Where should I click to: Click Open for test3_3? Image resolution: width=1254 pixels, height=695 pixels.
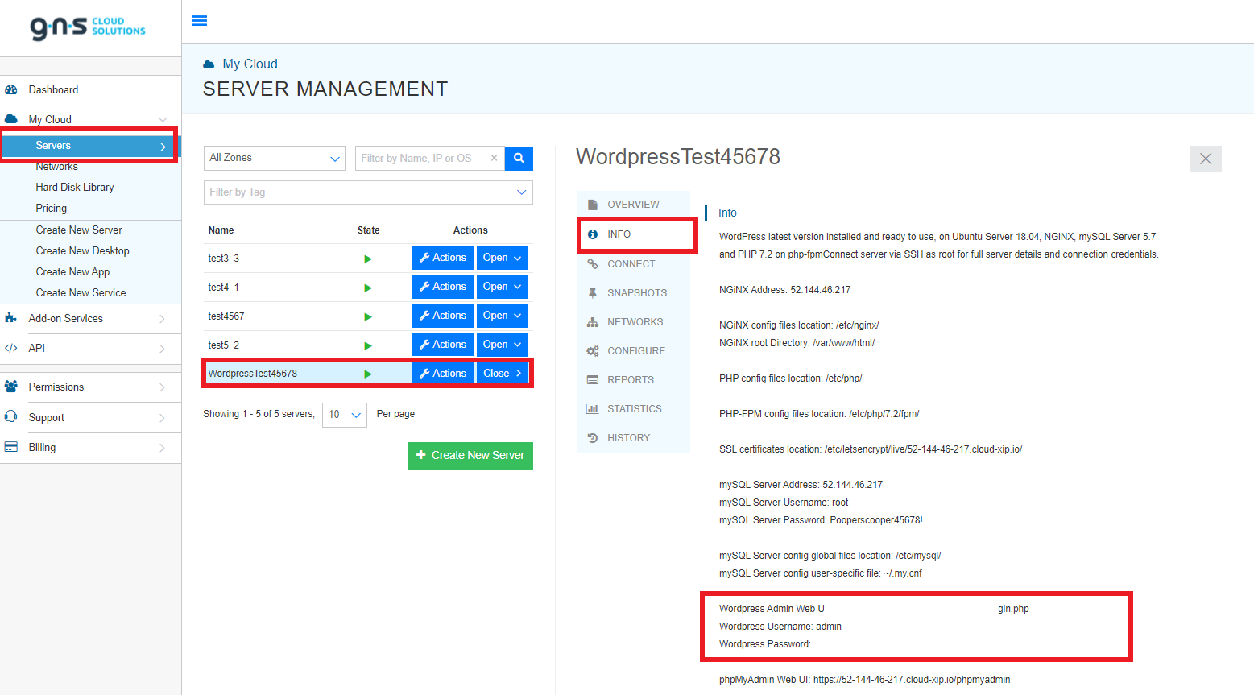point(503,258)
